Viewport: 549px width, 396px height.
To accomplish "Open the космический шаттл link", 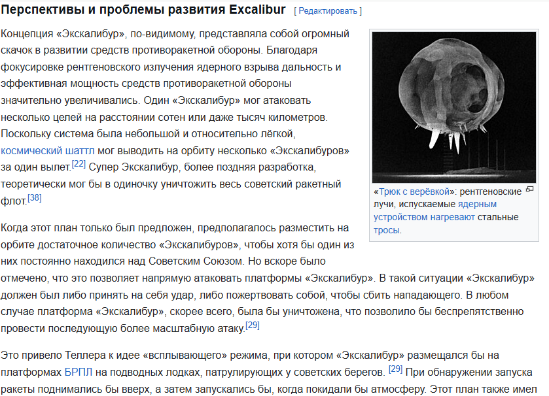I will point(48,151).
